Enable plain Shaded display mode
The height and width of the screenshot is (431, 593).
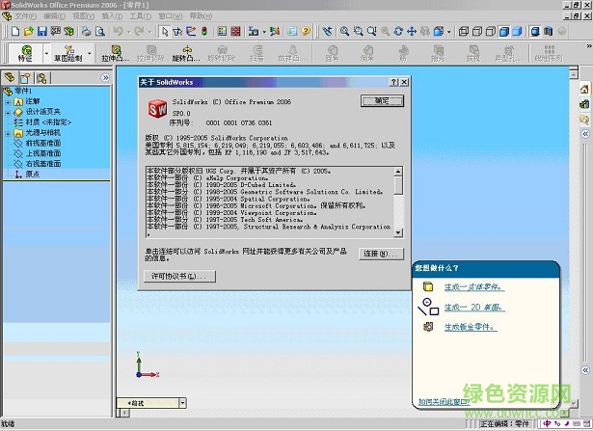(517, 32)
